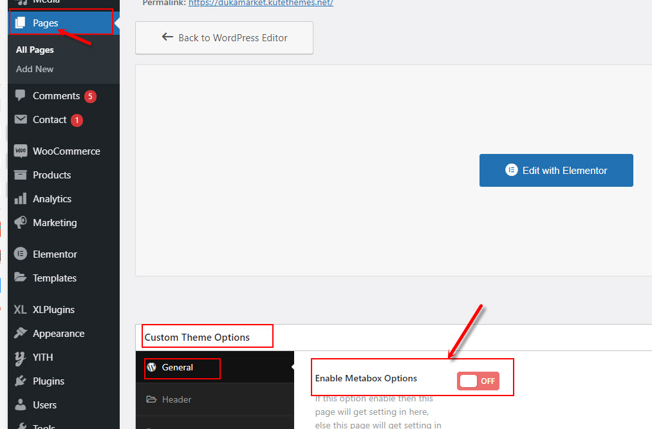Click Edit with Elementor button
Image resolution: width=652 pixels, height=429 pixels.
(x=556, y=170)
